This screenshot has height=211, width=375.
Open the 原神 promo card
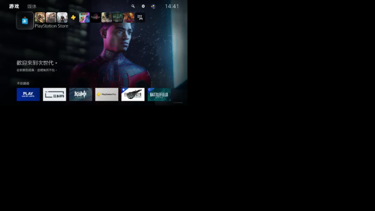[x=81, y=94]
